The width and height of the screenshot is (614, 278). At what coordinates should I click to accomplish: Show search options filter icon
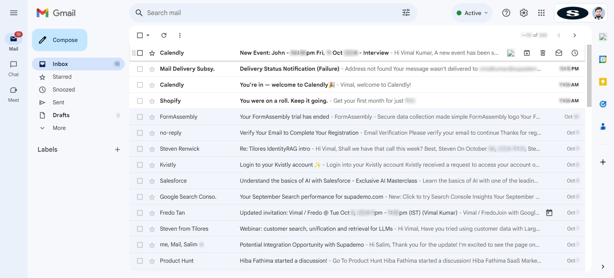pos(406,13)
